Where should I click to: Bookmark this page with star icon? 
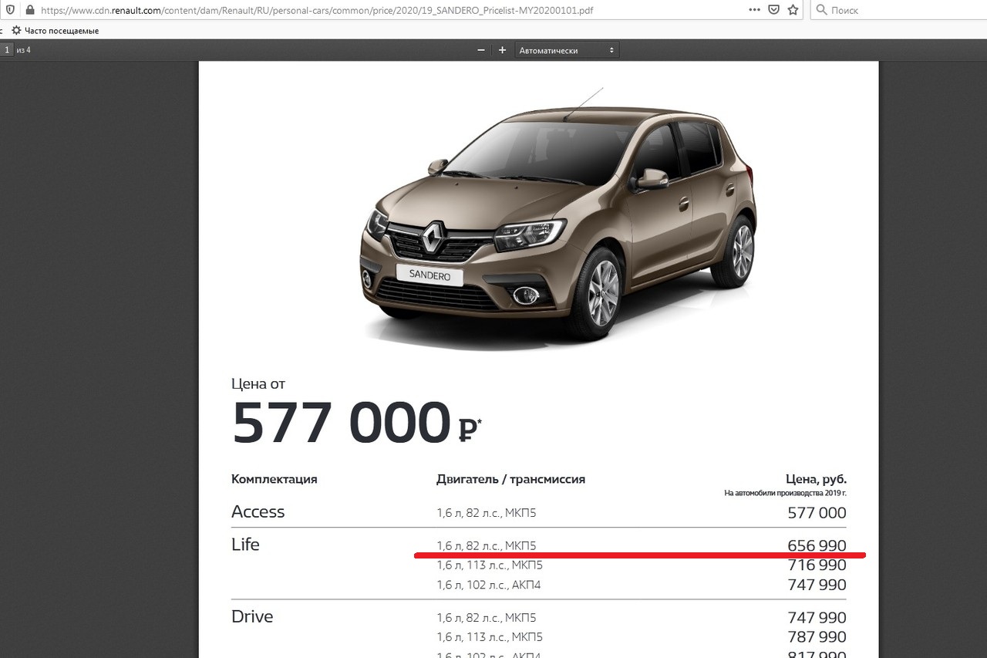[793, 10]
